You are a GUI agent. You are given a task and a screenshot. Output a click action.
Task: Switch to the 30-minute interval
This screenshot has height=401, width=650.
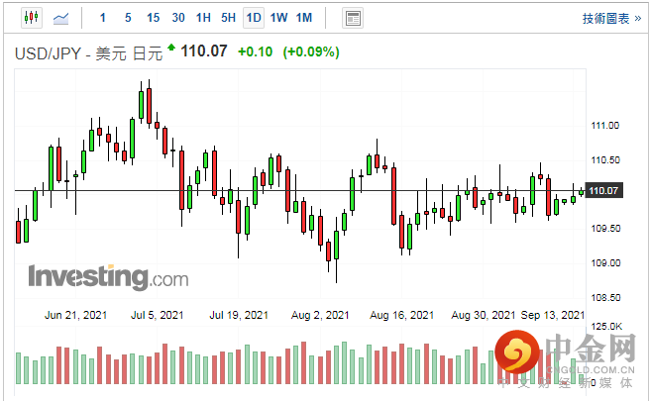click(177, 18)
